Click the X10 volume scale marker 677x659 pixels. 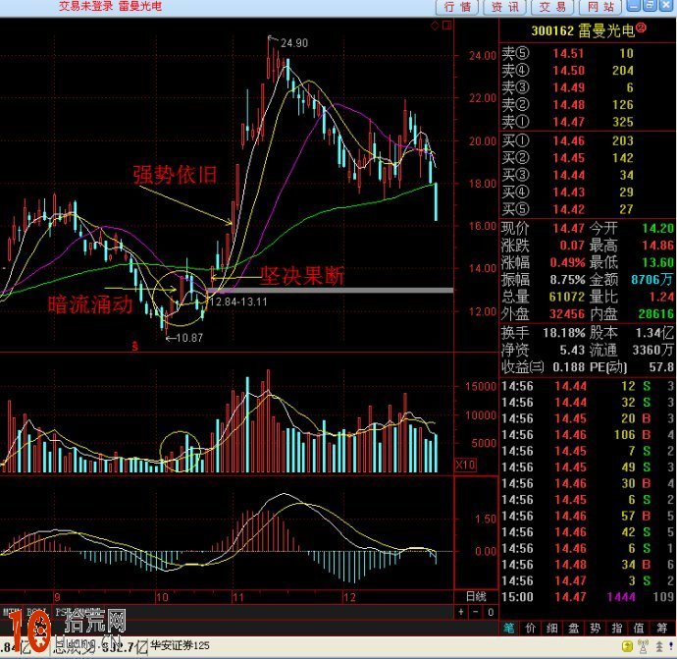tap(465, 465)
